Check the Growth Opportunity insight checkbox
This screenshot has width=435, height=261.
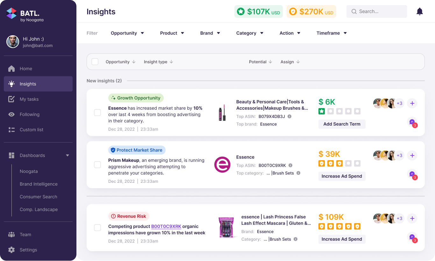pos(97,113)
